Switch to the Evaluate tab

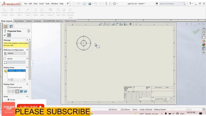point(37,21)
